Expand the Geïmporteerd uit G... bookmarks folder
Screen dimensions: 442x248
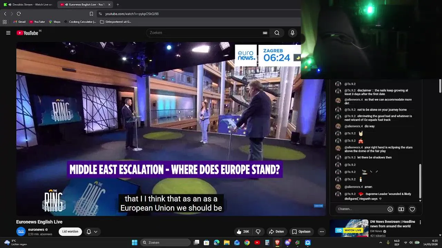(116, 22)
